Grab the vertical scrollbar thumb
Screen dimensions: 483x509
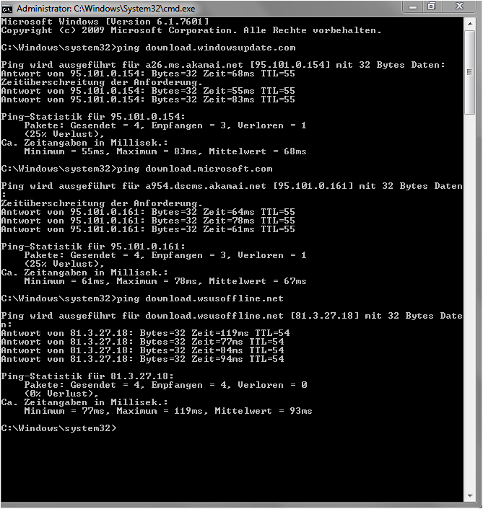coord(470,72)
